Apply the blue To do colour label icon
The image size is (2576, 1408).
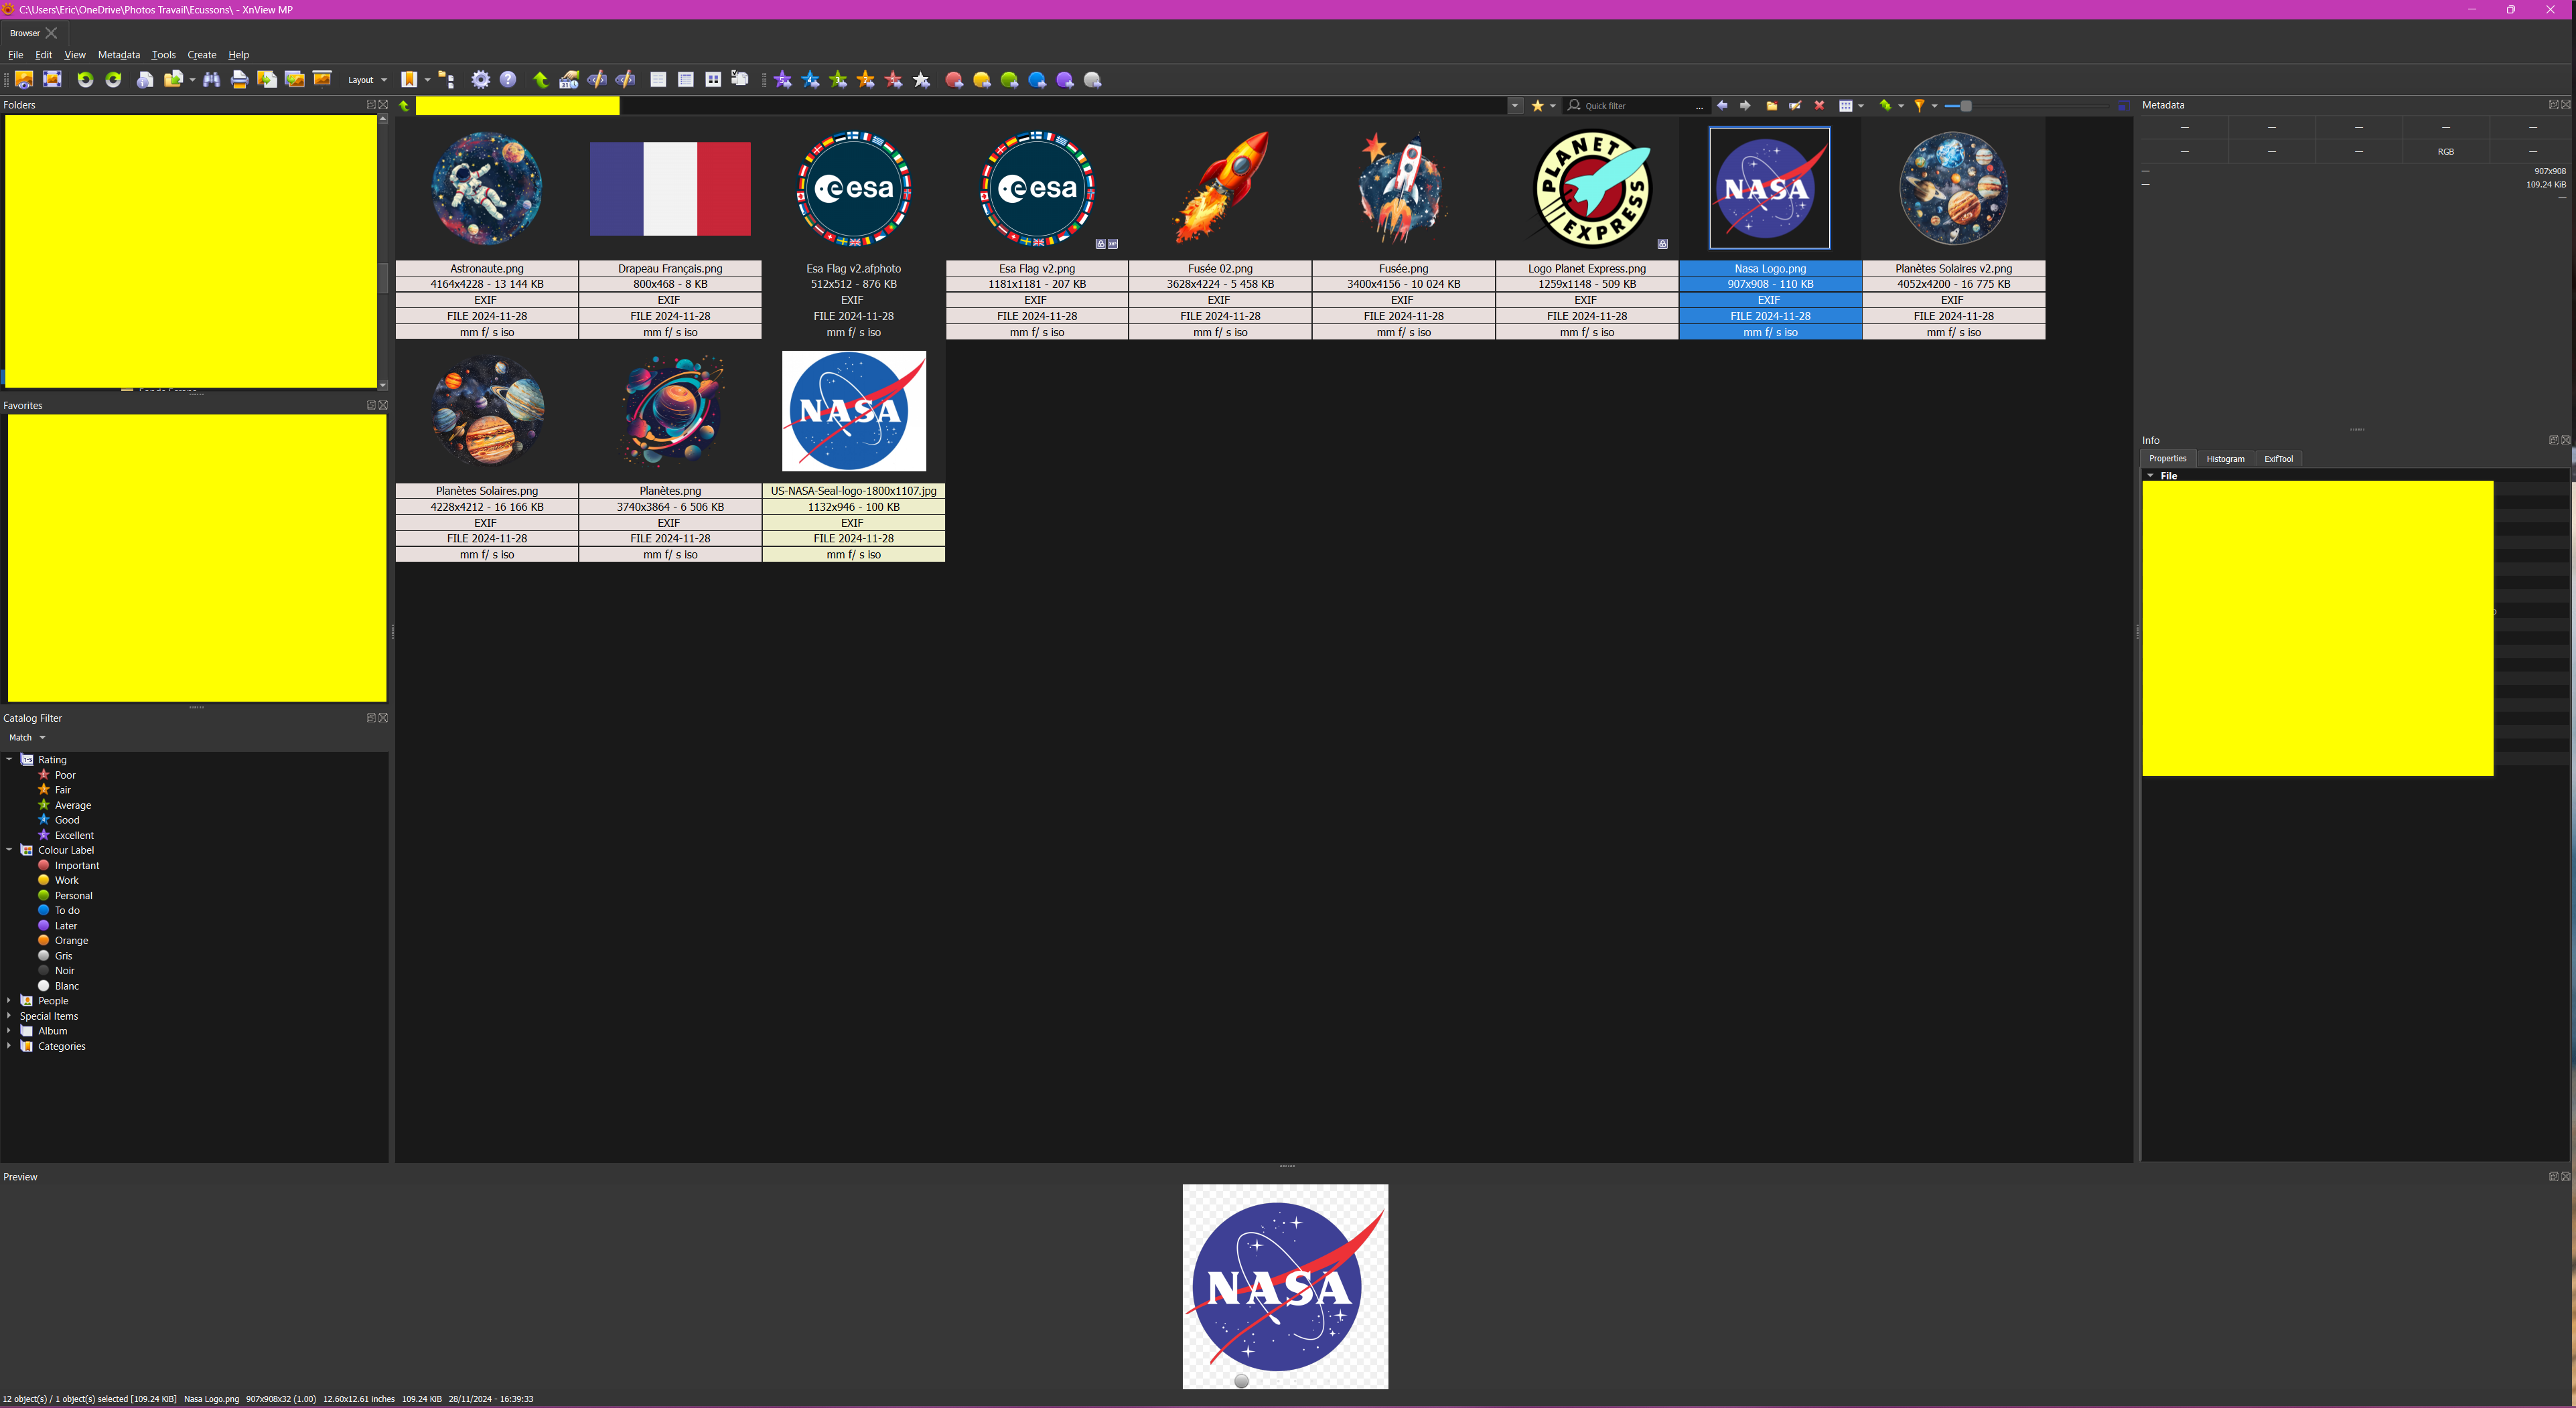[1038, 80]
